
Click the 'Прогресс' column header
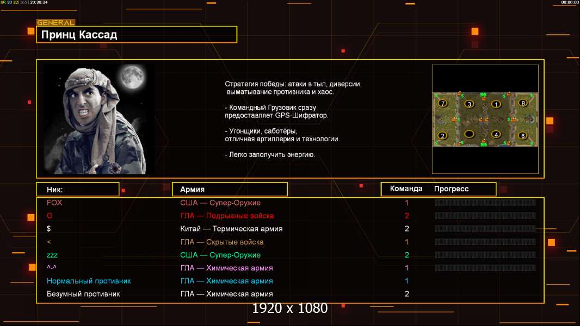point(451,189)
